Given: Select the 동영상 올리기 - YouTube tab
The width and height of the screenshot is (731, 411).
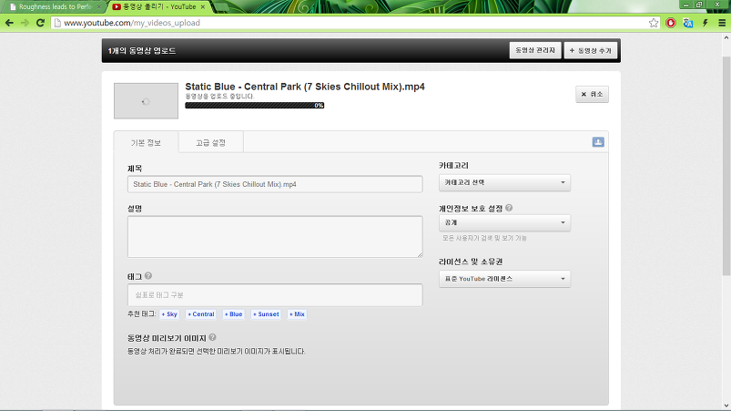Looking at the screenshot, I should point(159,7).
